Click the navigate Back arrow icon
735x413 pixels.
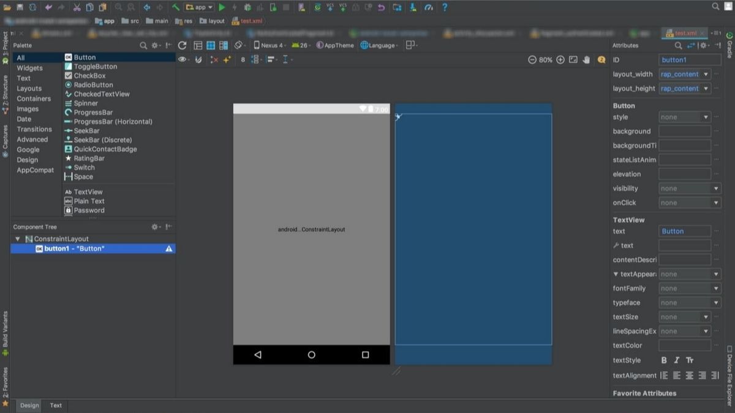(x=147, y=7)
